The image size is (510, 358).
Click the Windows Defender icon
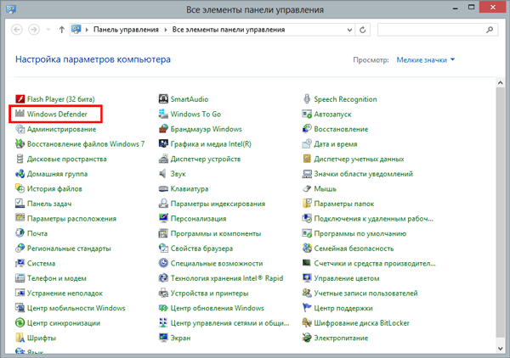20,114
